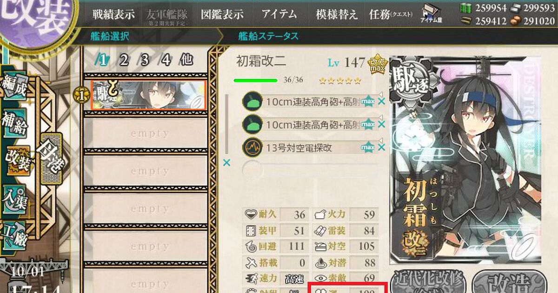Remove the 13号対空電探改 with its X

[381, 147]
